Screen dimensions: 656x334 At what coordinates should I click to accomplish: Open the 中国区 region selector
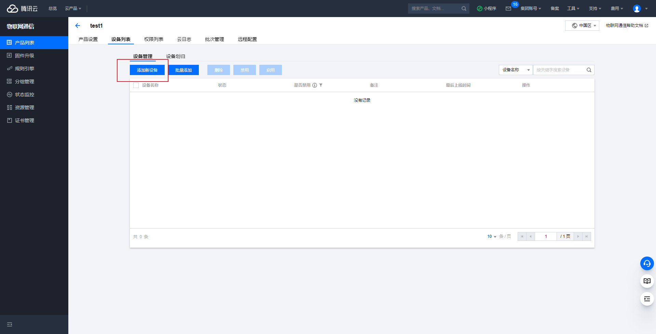[x=582, y=26]
